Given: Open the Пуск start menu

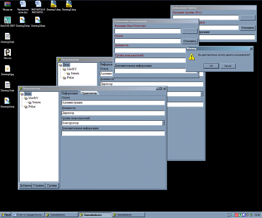Looking at the screenshot, I should pyautogui.click(x=6, y=215).
